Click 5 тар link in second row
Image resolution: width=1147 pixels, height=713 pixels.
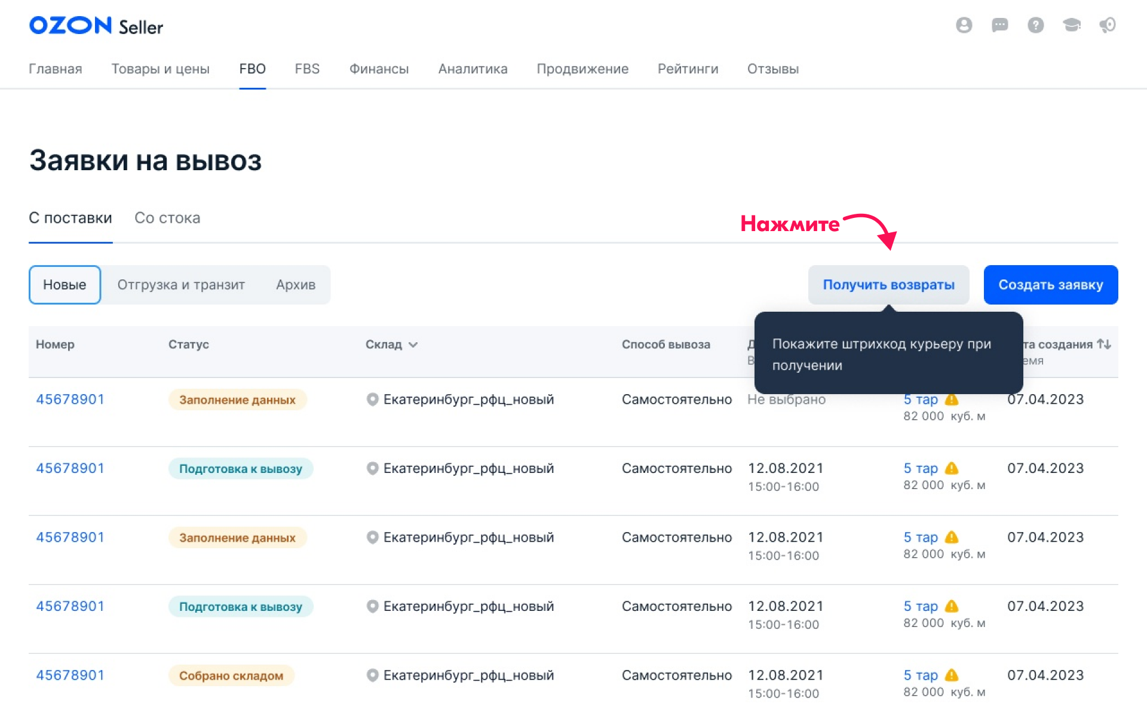pos(920,469)
